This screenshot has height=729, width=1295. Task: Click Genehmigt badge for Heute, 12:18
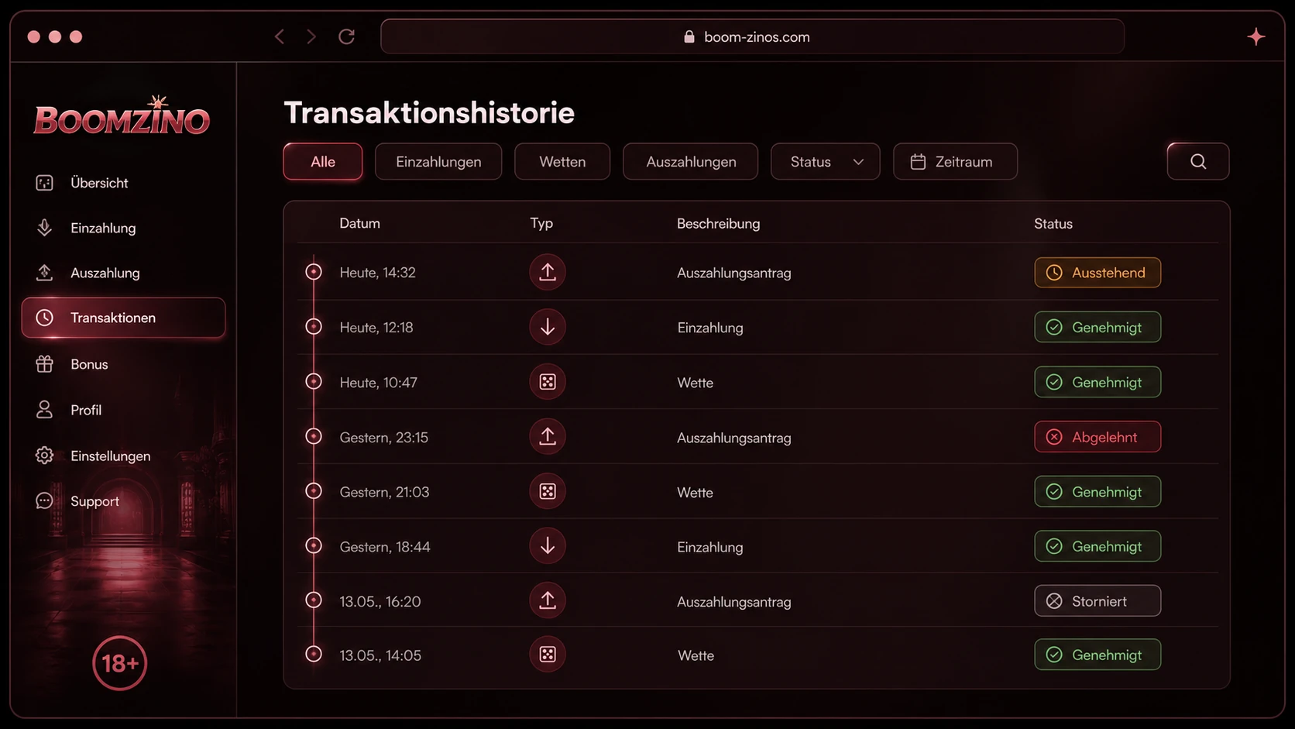(1097, 327)
